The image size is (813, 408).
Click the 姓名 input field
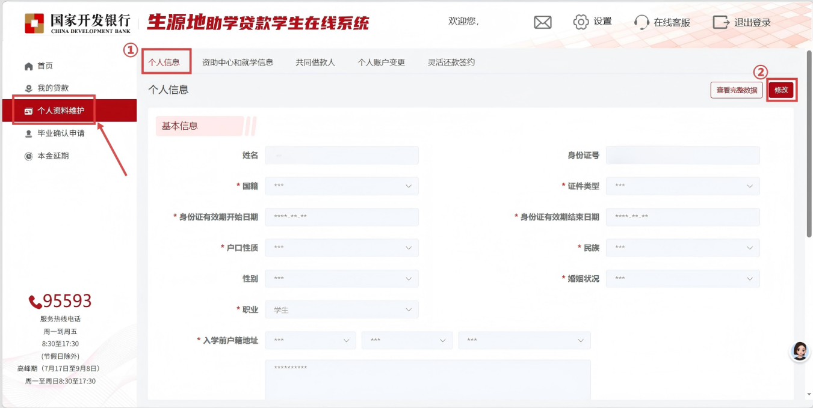pyautogui.click(x=342, y=156)
